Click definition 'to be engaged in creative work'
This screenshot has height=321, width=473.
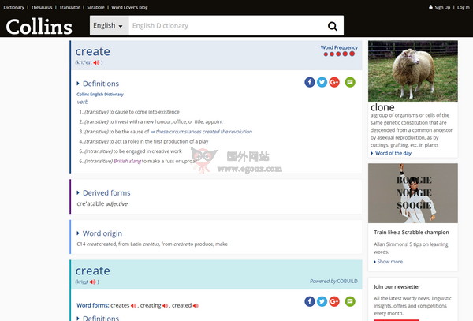147,151
